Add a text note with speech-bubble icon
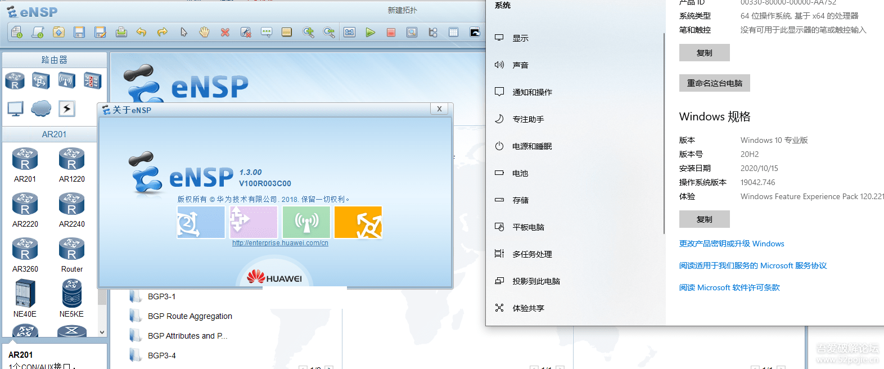This screenshot has height=369, width=884. 267,32
